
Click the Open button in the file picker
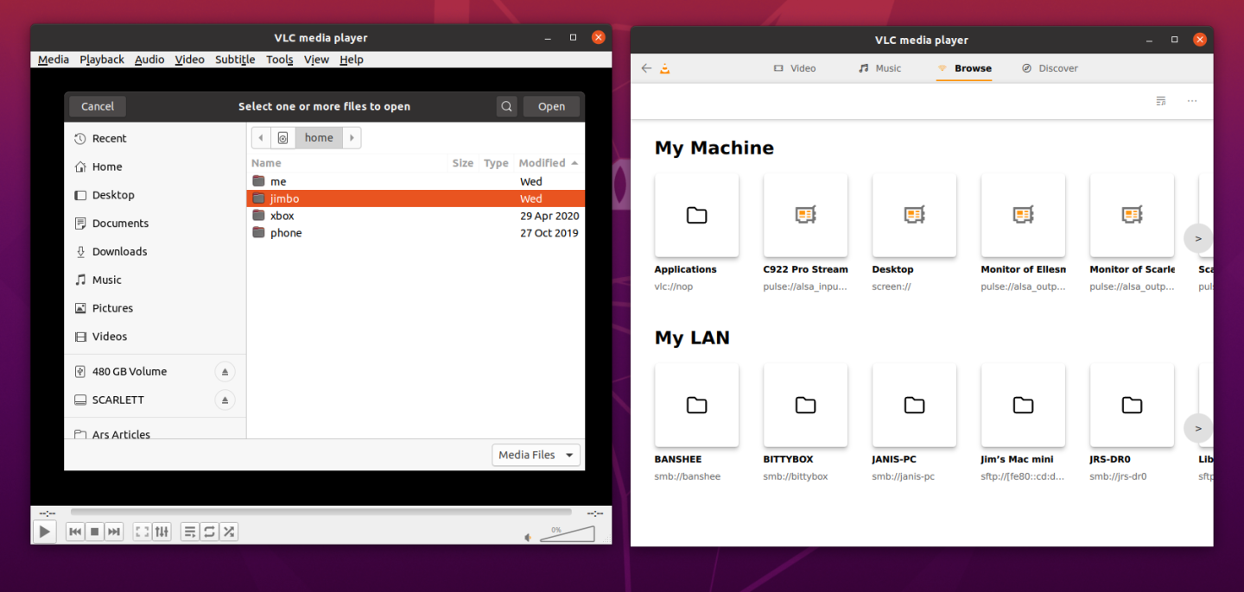click(x=551, y=106)
